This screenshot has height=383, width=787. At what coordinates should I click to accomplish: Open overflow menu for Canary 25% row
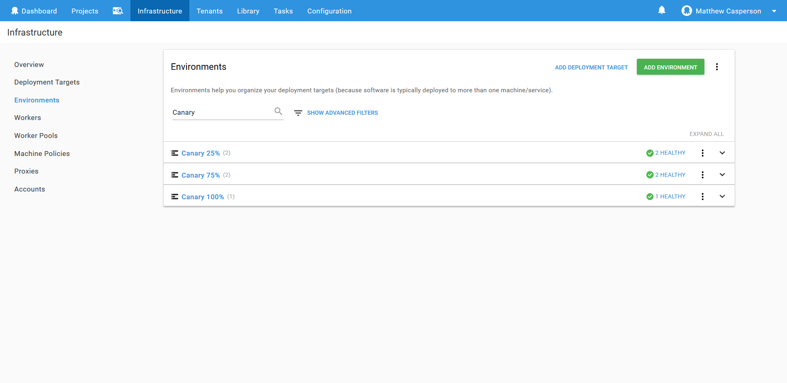(x=702, y=153)
